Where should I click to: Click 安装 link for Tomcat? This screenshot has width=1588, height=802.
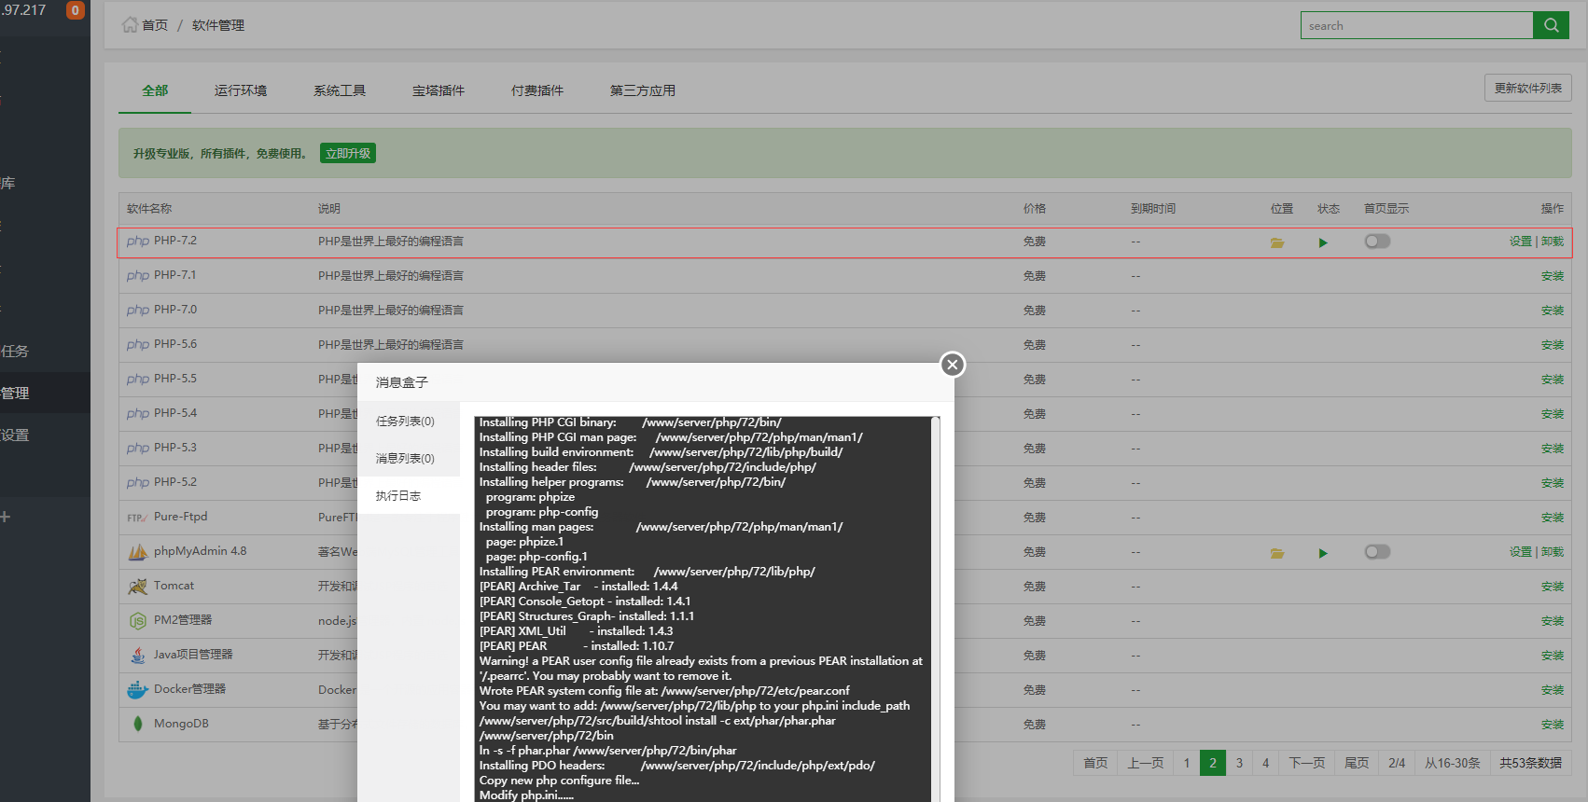1553,587
